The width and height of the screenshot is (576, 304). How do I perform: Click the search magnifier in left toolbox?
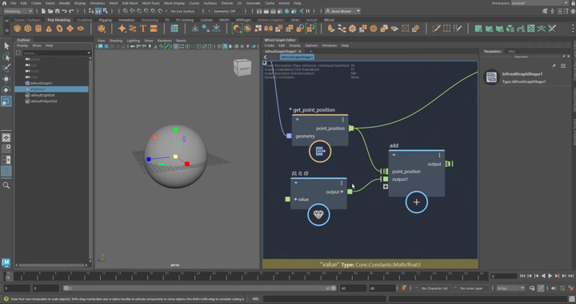6,186
